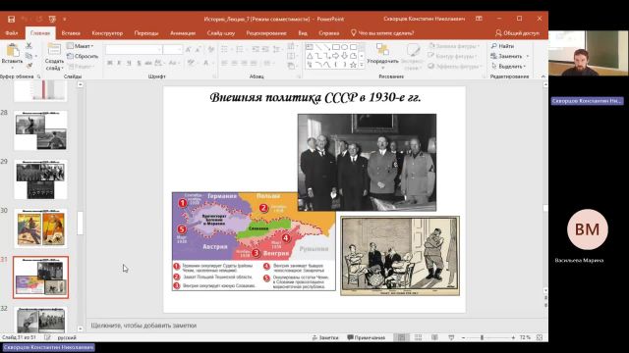Open the Вставить paste dropdown arrow
The image size is (629, 353).
(x=12, y=67)
